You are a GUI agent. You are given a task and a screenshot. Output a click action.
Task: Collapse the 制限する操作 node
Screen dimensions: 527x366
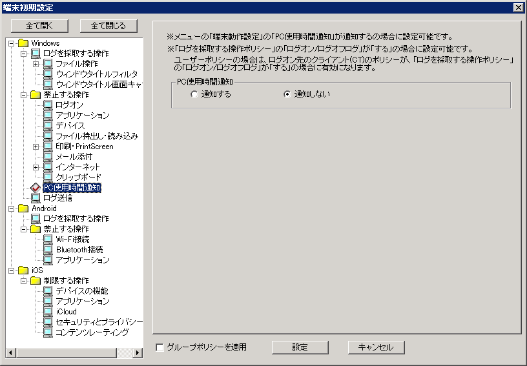(x=23, y=281)
